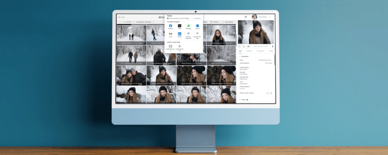Open Windows Freigabe share option

(x=189, y=33)
